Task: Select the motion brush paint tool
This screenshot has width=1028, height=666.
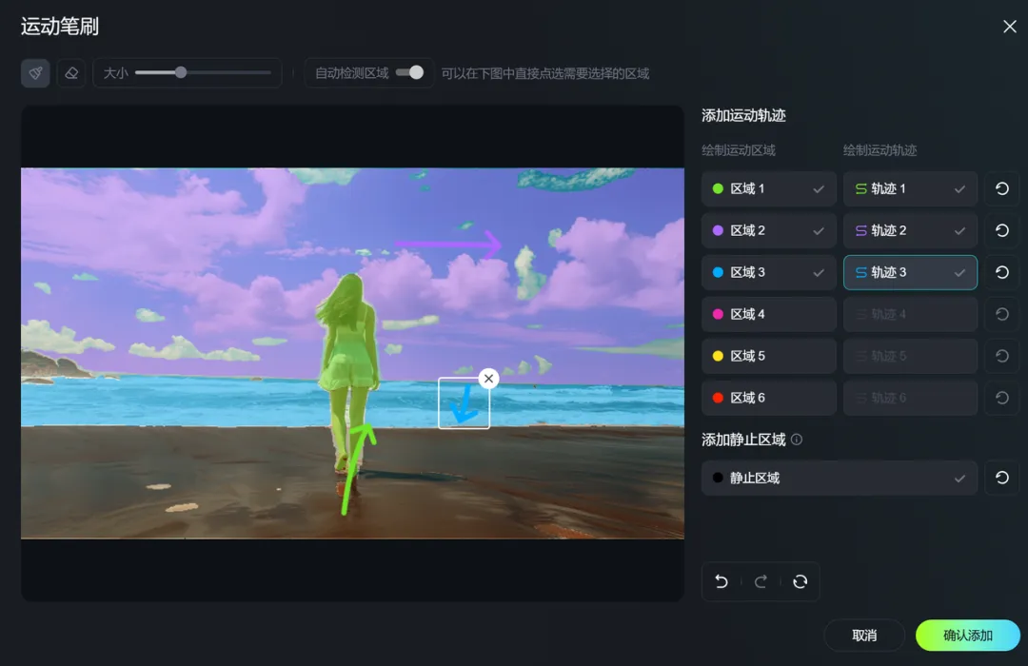Action: click(x=35, y=72)
